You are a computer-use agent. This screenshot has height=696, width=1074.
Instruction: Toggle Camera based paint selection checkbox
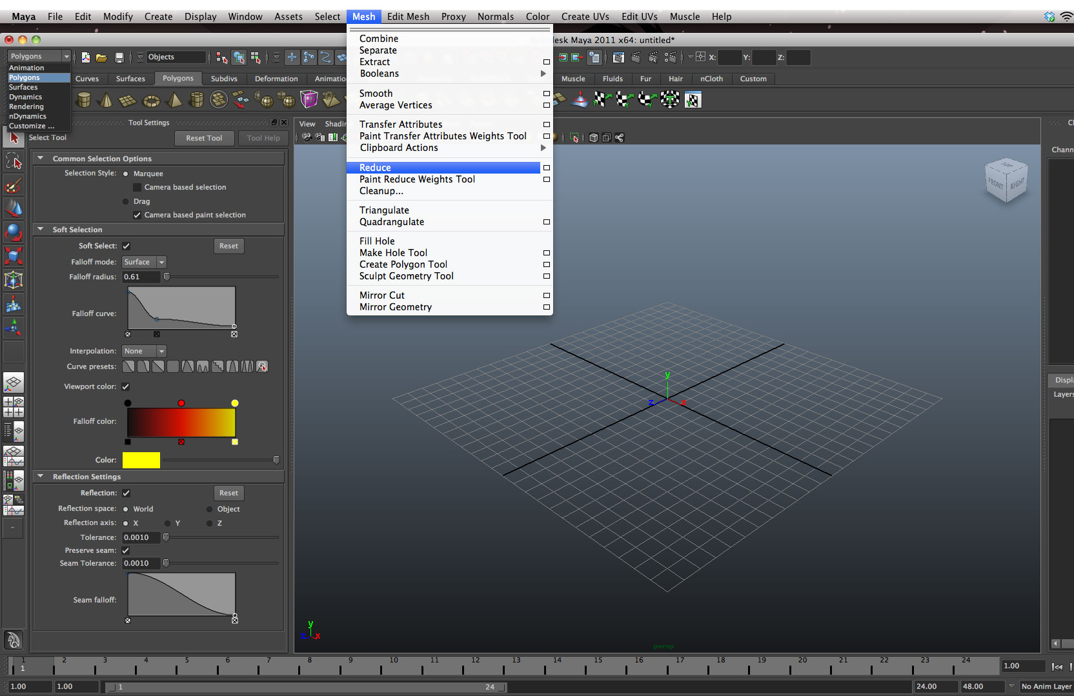click(x=137, y=215)
